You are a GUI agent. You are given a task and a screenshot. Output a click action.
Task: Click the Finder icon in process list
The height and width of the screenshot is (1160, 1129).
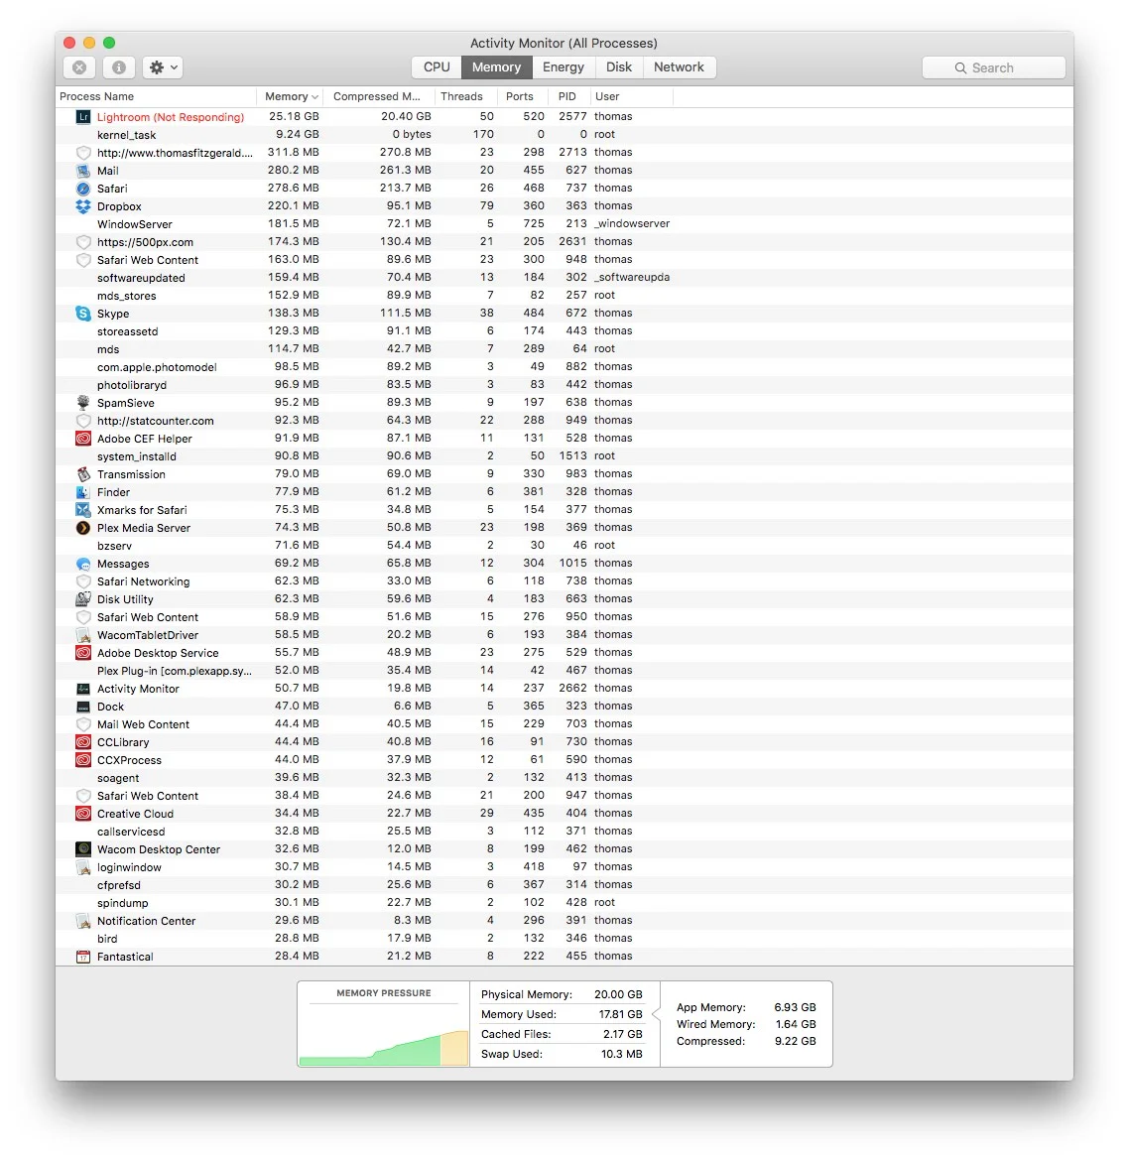click(x=83, y=492)
